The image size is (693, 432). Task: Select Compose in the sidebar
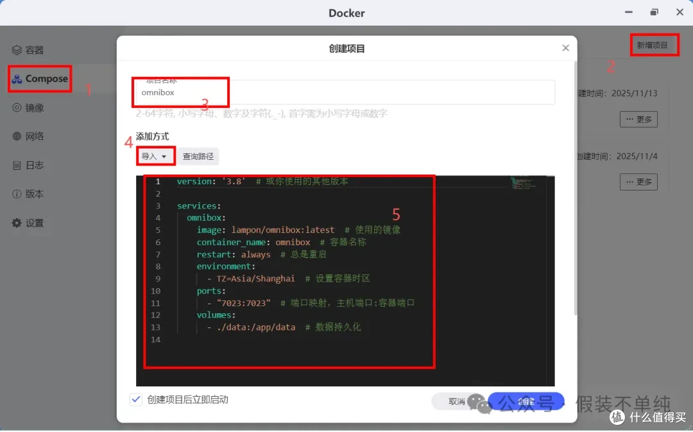tap(40, 79)
